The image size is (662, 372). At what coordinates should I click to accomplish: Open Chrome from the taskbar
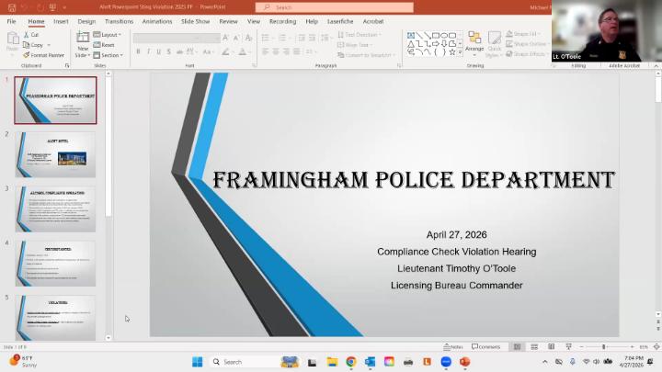click(x=351, y=362)
